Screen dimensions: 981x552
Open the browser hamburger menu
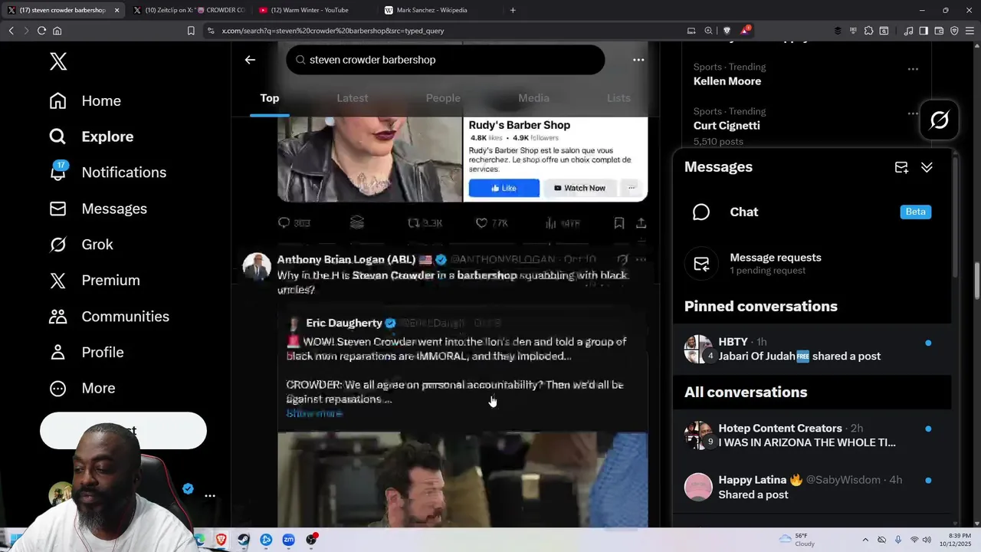[970, 31]
